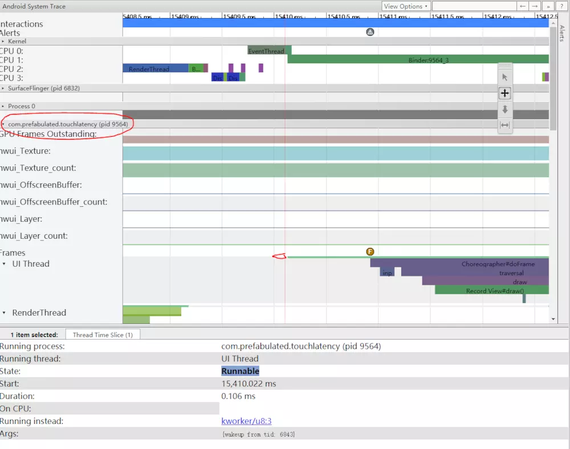570x449 pixels.
Task: Select the Binder:9564_3 slice on CPU 1
Action: [x=418, y=59]
